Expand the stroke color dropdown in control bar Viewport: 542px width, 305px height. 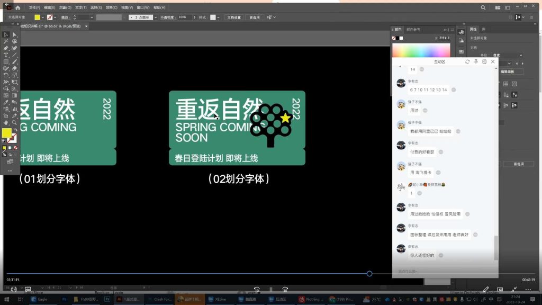coord(55,17)
